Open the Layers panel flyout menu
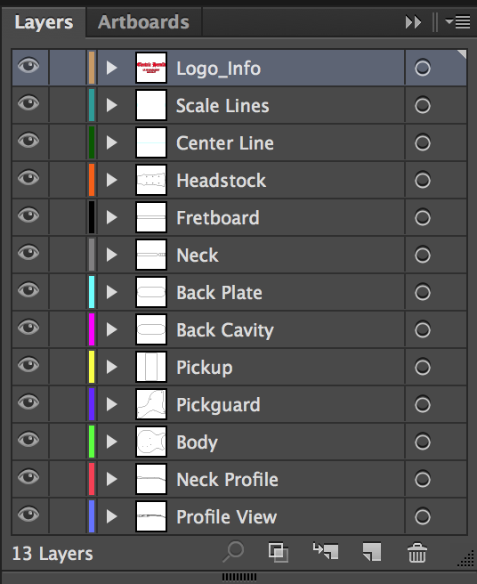Screen dimensions: 477x584 click(x=457, y=22)
